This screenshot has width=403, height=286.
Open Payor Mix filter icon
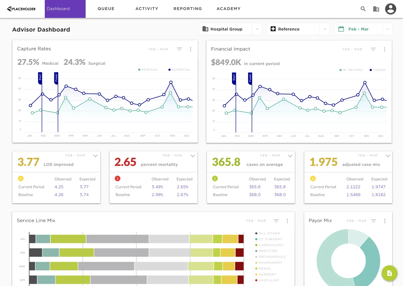pyautogui.click(x=374, y=221)
